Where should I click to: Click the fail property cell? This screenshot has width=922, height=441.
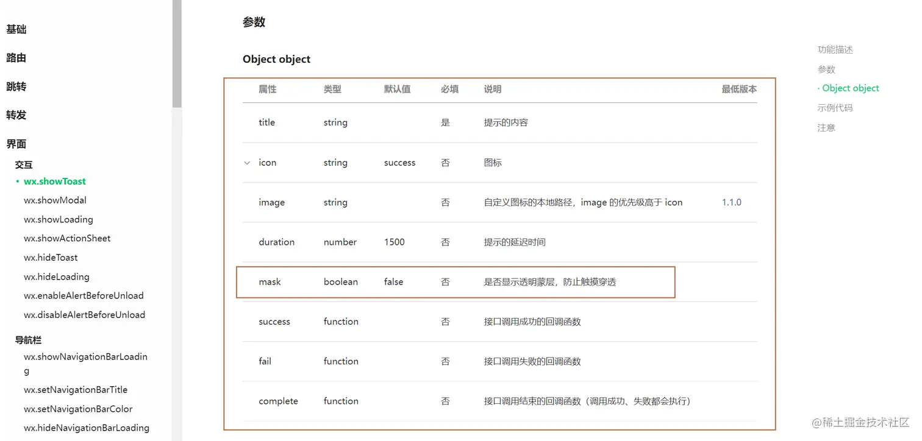tap(265, 361)
